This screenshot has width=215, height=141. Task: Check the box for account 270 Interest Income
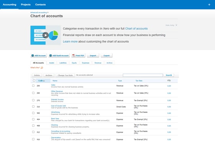pos(33,100)
